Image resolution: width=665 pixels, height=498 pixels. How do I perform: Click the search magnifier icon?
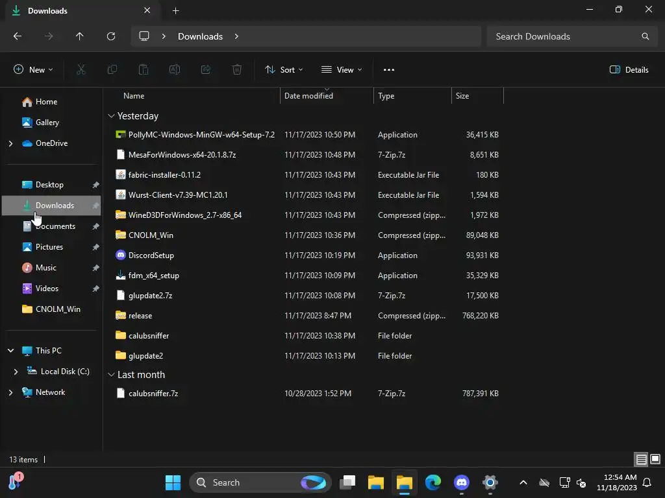point(645,36)
